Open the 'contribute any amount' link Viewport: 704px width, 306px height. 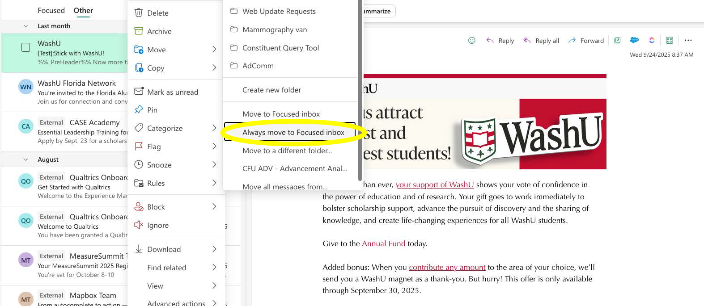pos(447,267)
